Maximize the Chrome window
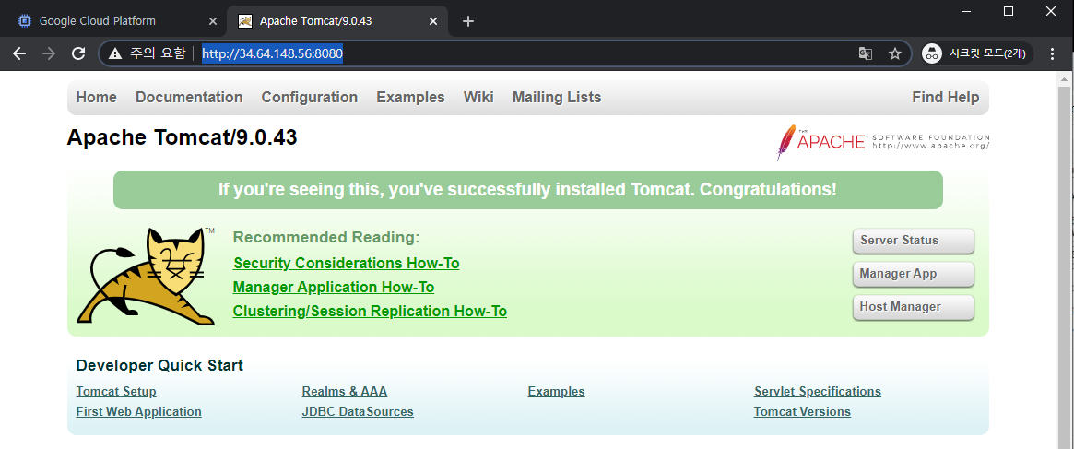Image resolution: width=1074 pixels, height=449 pixels. click(1009, 11)
